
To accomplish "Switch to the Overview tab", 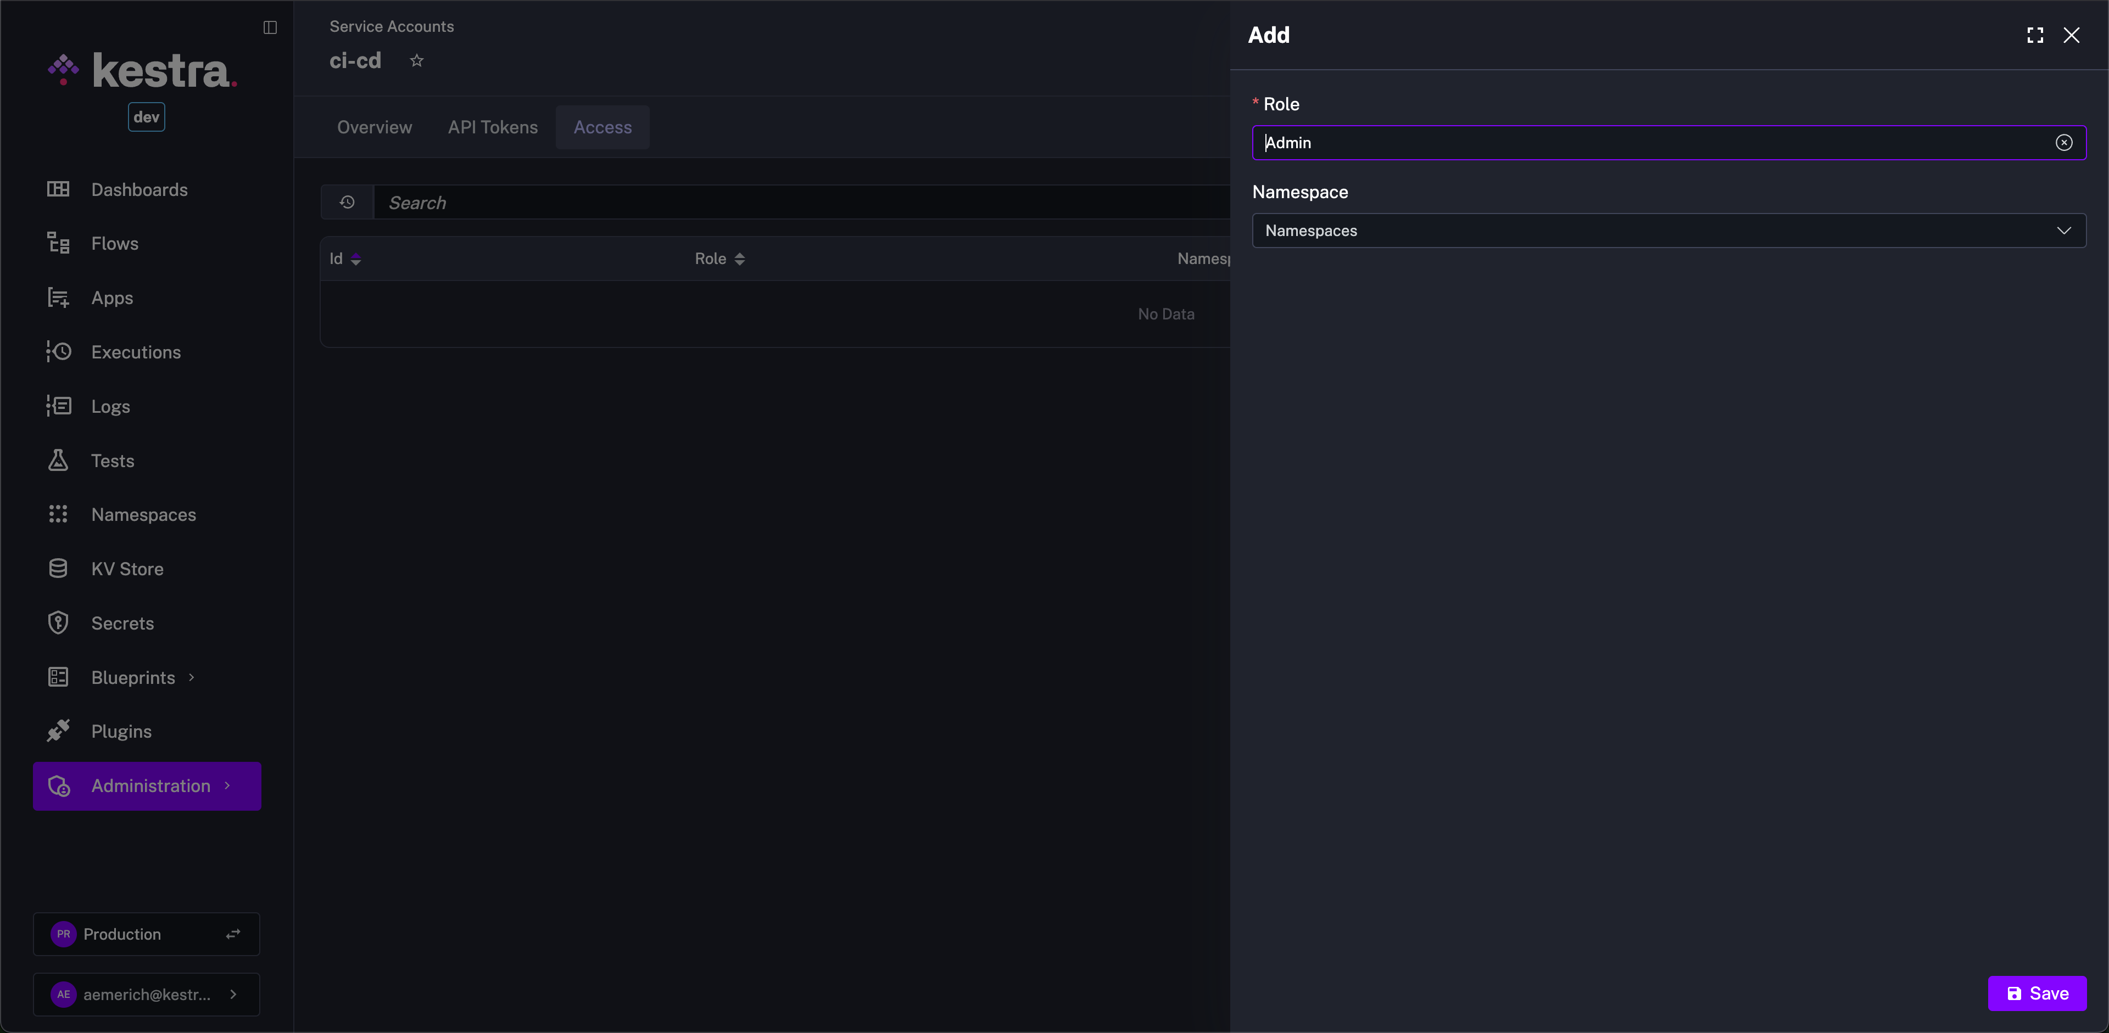I will (x=373, y=127).
